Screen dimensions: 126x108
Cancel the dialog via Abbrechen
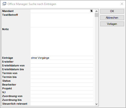pos(112,17)
